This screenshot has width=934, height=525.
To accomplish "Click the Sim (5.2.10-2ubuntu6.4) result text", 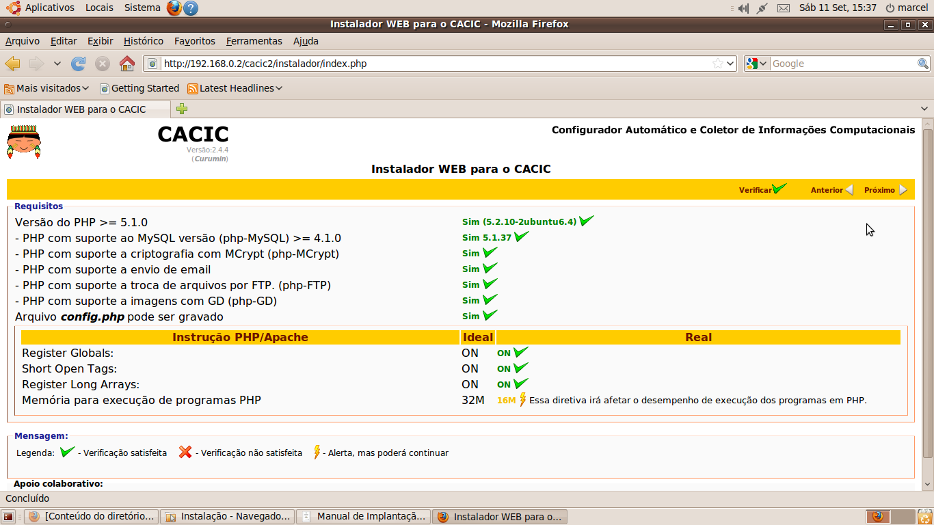I will point(519,221).
